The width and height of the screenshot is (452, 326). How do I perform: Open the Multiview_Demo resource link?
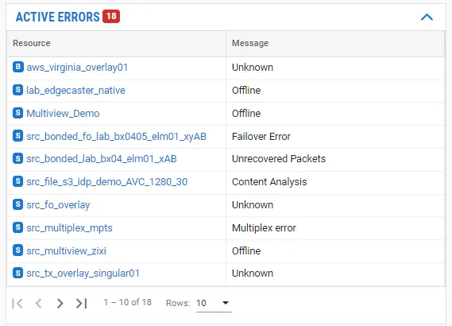[x=63, y=114]
